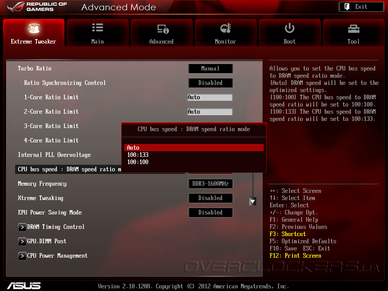Select the 4-Core Ratio Limit row
Screen dimensions: 388x291
point(51,141)
